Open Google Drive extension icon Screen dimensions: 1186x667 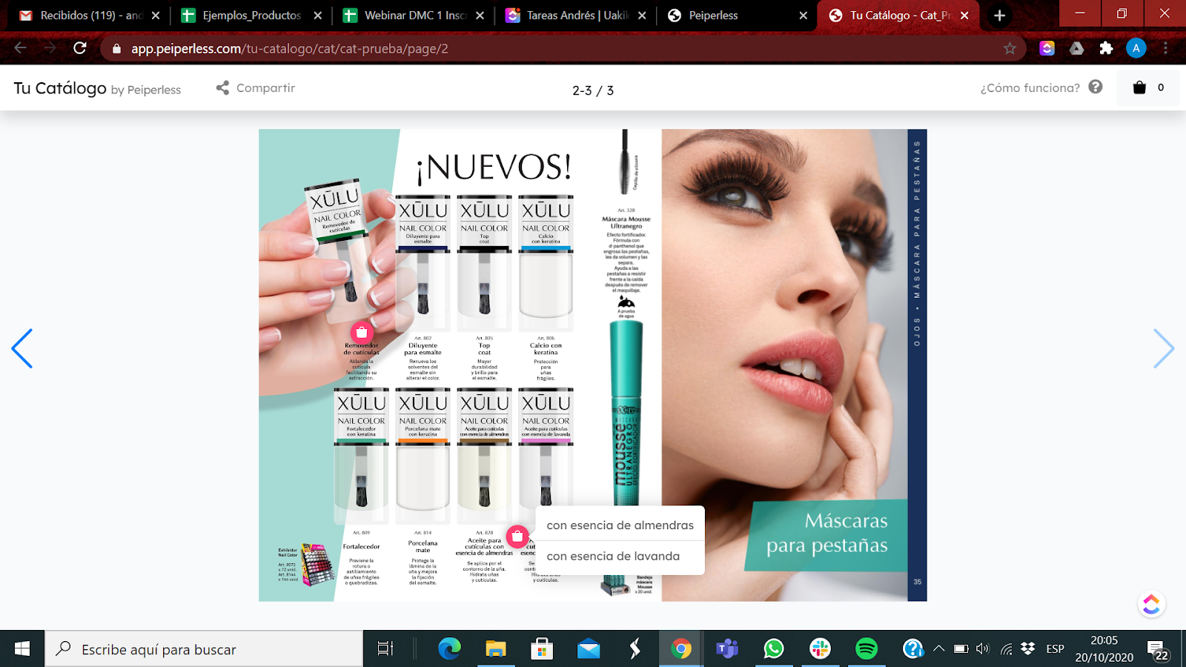[x=1076, y=48]
